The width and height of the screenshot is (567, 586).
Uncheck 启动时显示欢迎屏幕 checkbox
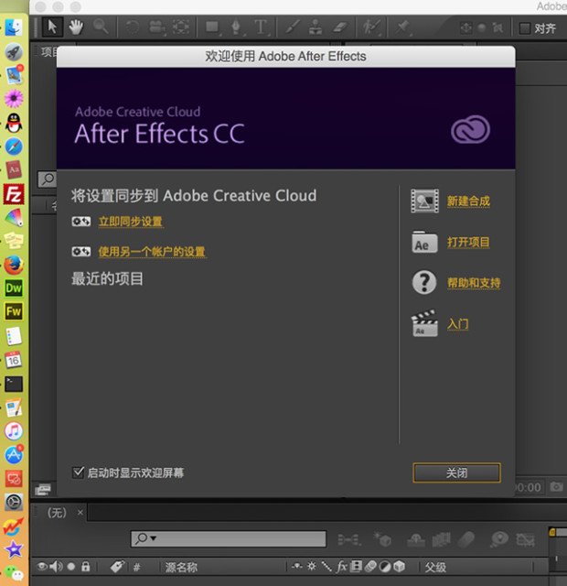point(78,472)
